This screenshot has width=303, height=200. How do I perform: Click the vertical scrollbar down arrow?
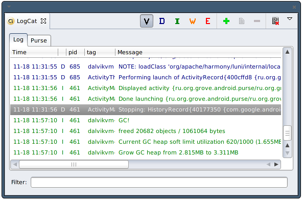(x=287, y=153)
